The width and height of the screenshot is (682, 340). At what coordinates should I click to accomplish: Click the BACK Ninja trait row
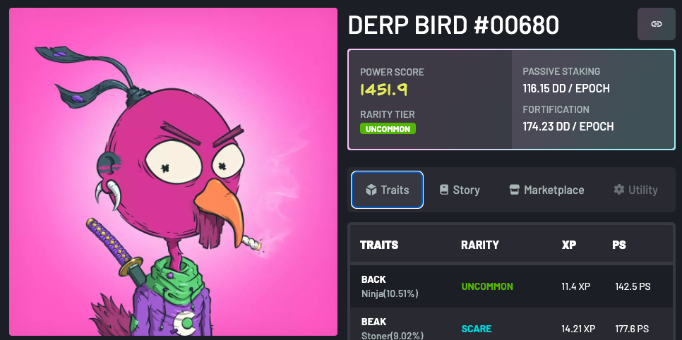tap(511, 286)
